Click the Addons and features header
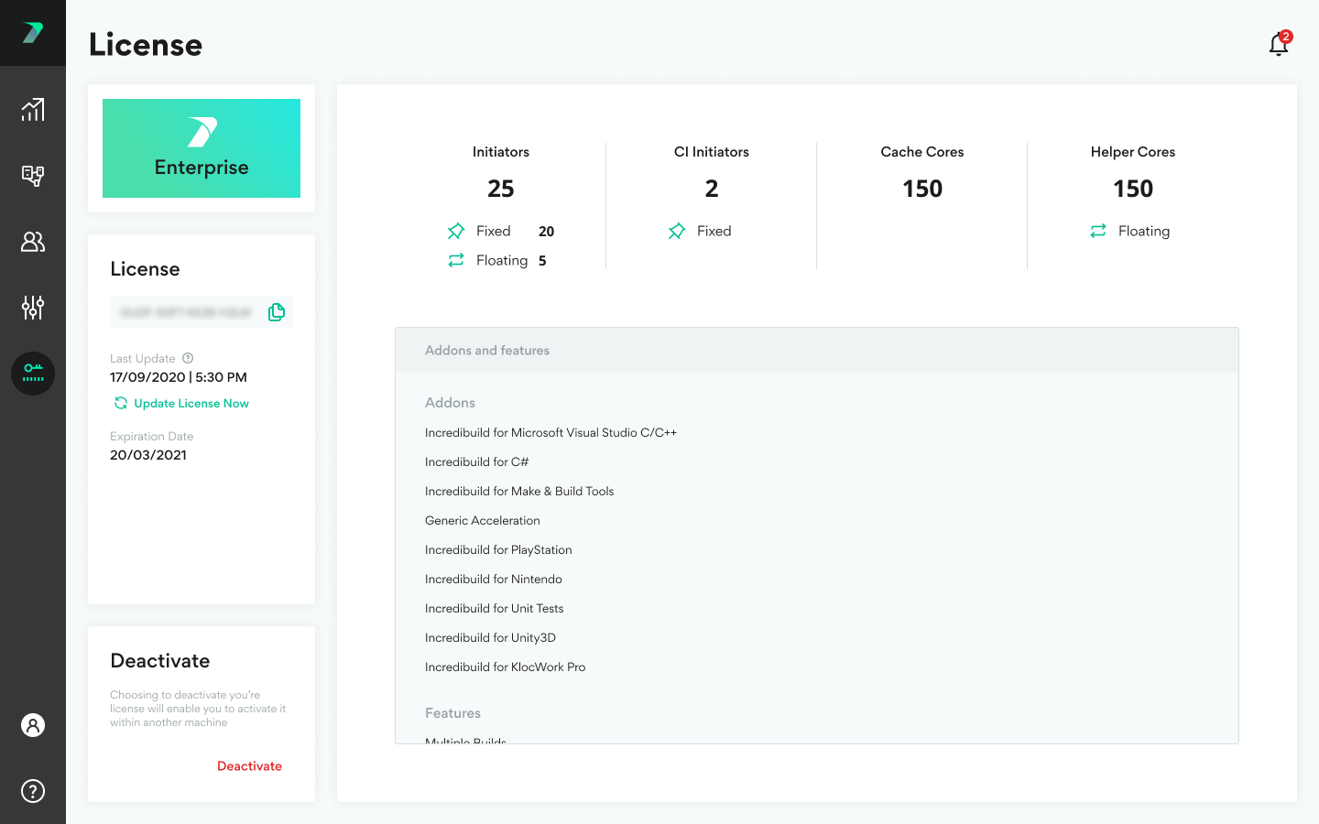The height and width of the screenshot is (824, 1319). pos(487,351)
